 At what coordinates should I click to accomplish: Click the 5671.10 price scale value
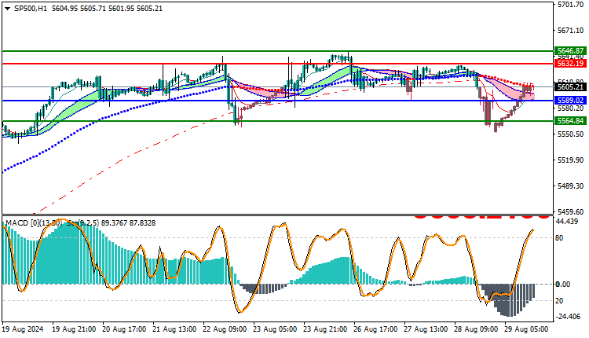click(571, 30)
